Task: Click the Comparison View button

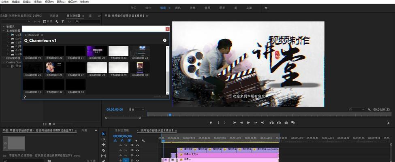Action: 293,123
